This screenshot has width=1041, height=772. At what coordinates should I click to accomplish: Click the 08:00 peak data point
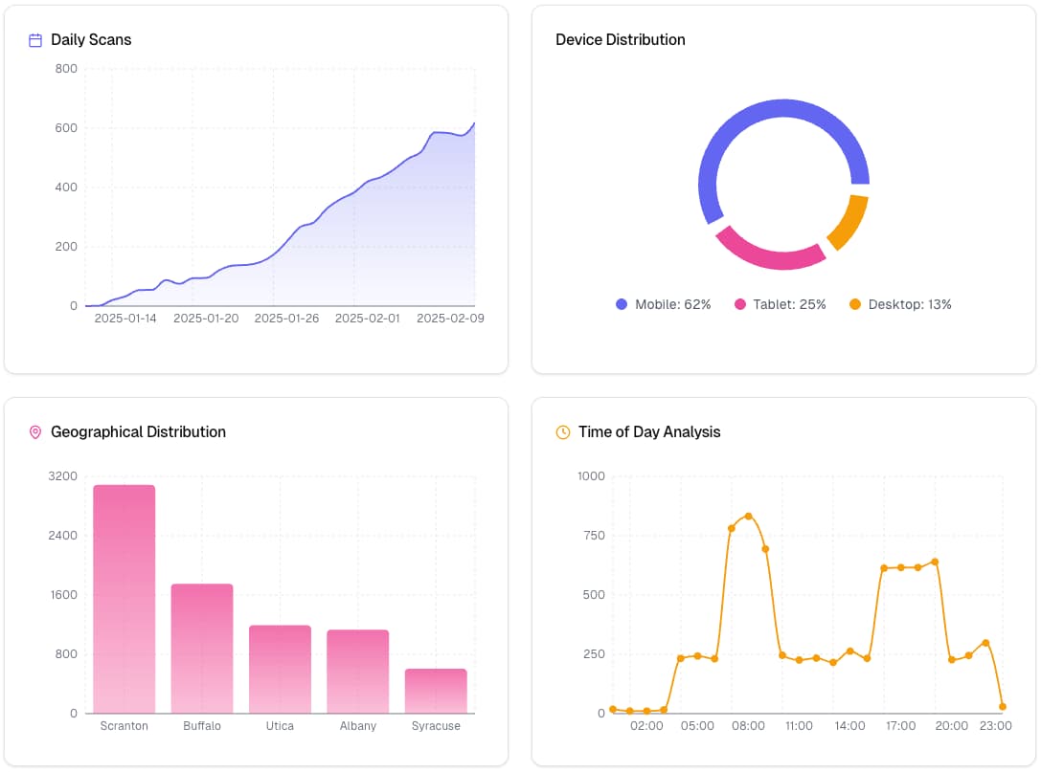[750, 515]
